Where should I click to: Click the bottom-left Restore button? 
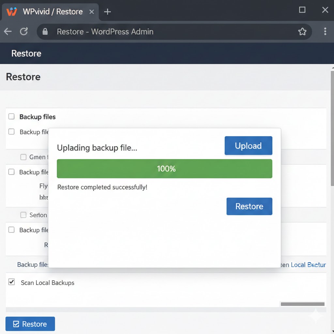point(30,324)
